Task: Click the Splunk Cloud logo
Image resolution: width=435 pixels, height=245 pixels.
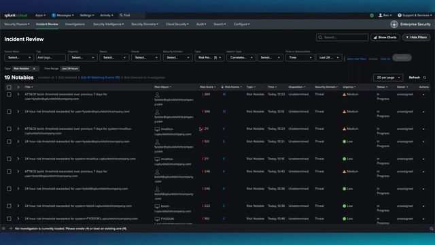Action: (x=16, y=15)
